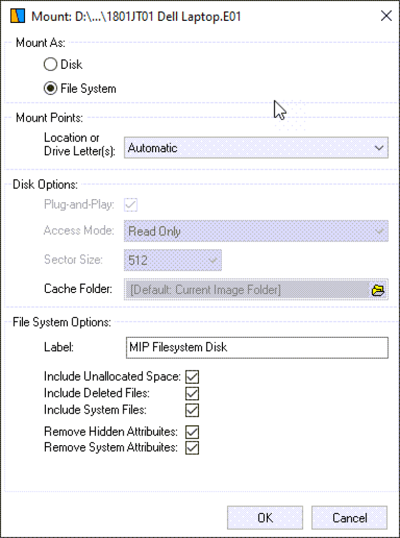Expand the Sector Size dropdown

click(173, 260)
